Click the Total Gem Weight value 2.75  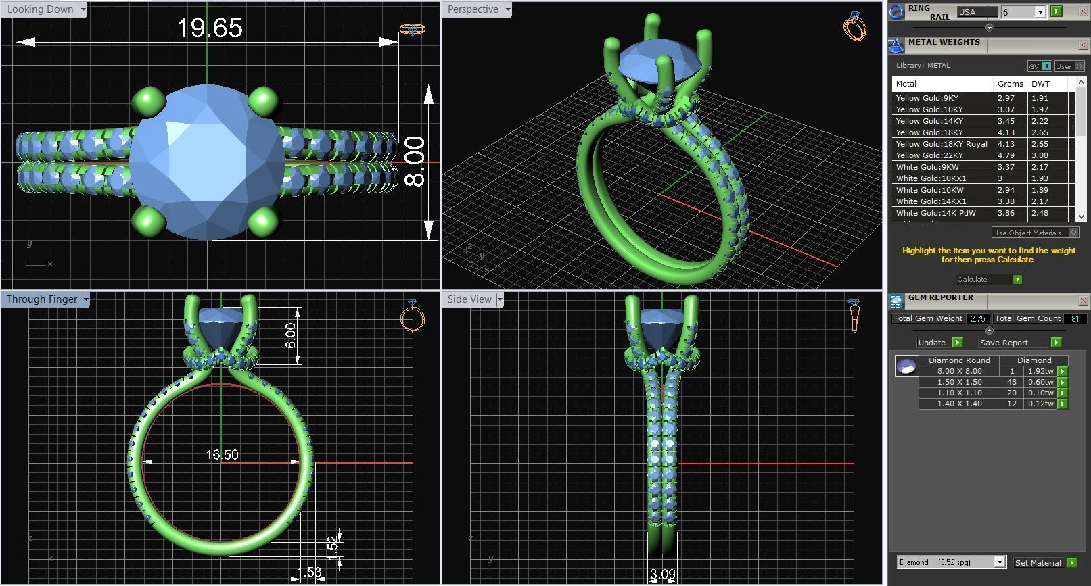click(x=977, y=318)
